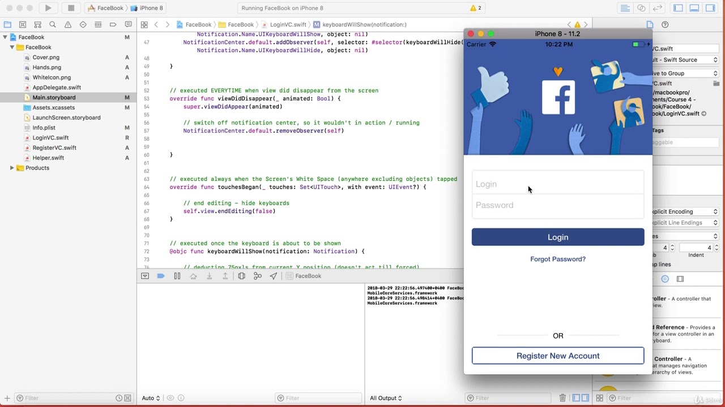Open the Symbol navigator icon
The width and height of the screenshot is (725, 407).
click(x=37, y=24)
